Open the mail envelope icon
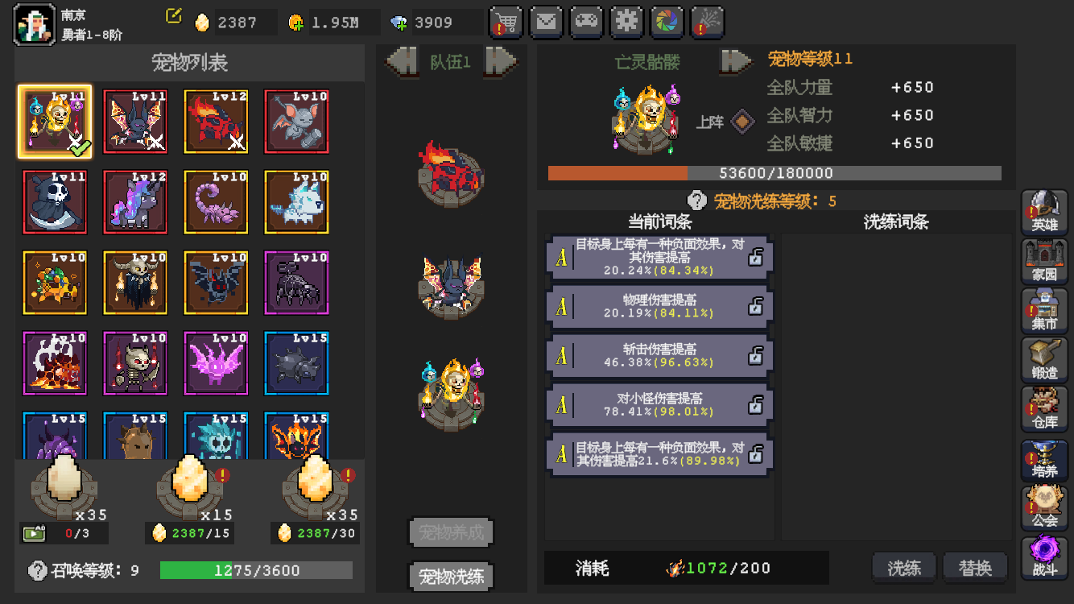 (x=547, y=23)
